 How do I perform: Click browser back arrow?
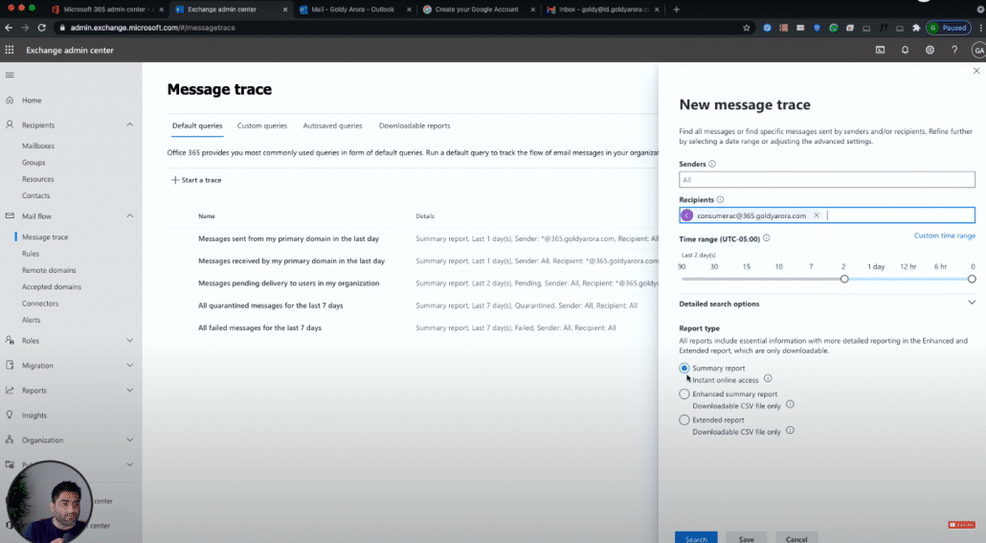[9, 28]
